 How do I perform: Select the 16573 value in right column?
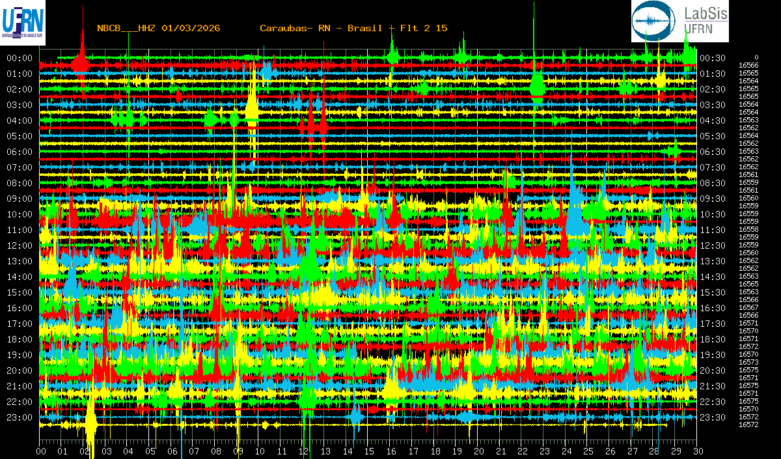[x=748, y=362]
